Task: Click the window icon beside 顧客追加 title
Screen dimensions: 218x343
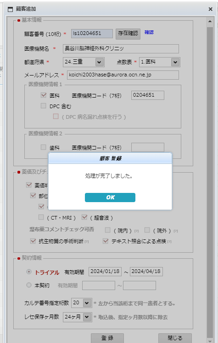Action: (x=10, y=9)
